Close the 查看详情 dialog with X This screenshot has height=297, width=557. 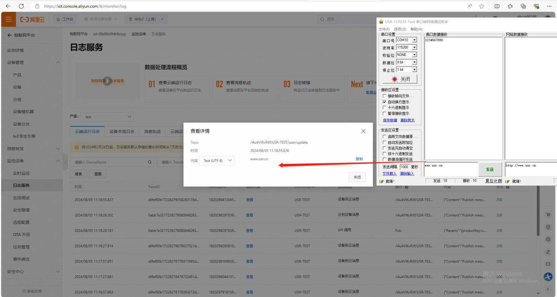[x=363, y=131]
